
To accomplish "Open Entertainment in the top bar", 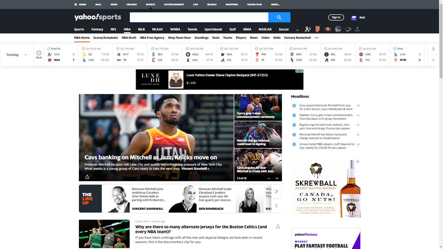I will point(174,5).
